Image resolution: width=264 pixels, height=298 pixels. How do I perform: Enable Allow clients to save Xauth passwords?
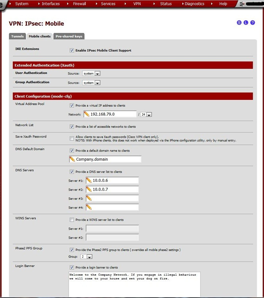(x=72, y=138)
